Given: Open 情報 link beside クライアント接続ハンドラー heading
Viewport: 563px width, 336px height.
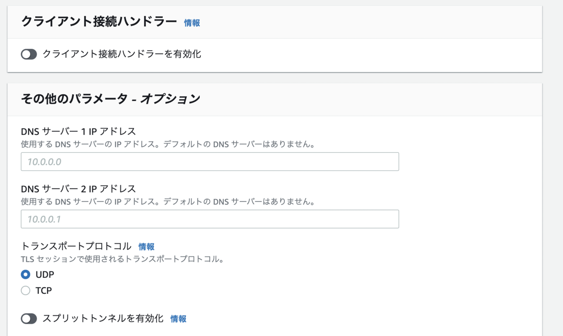Looking at the screenshot, I should click(192, 22).
